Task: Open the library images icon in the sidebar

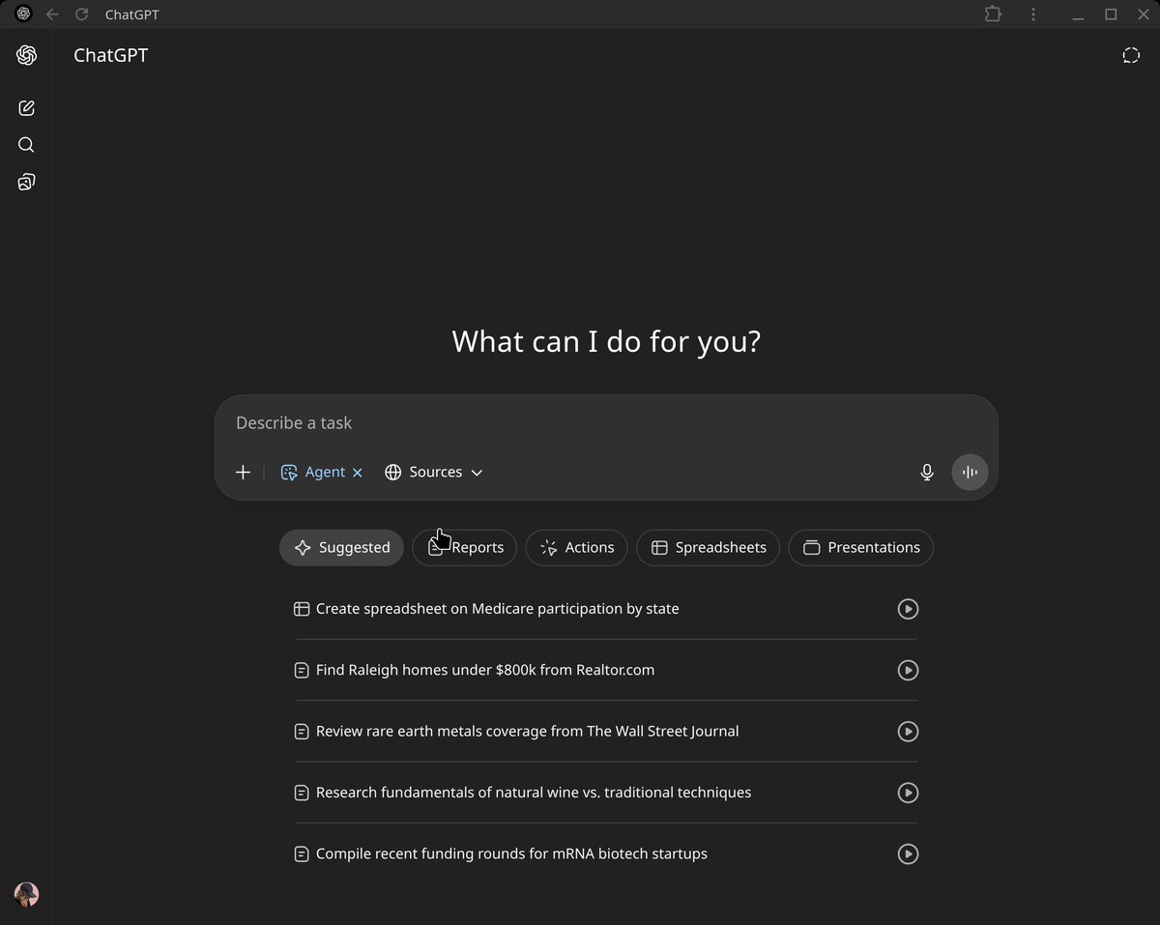Action: [x=26, y=182]
